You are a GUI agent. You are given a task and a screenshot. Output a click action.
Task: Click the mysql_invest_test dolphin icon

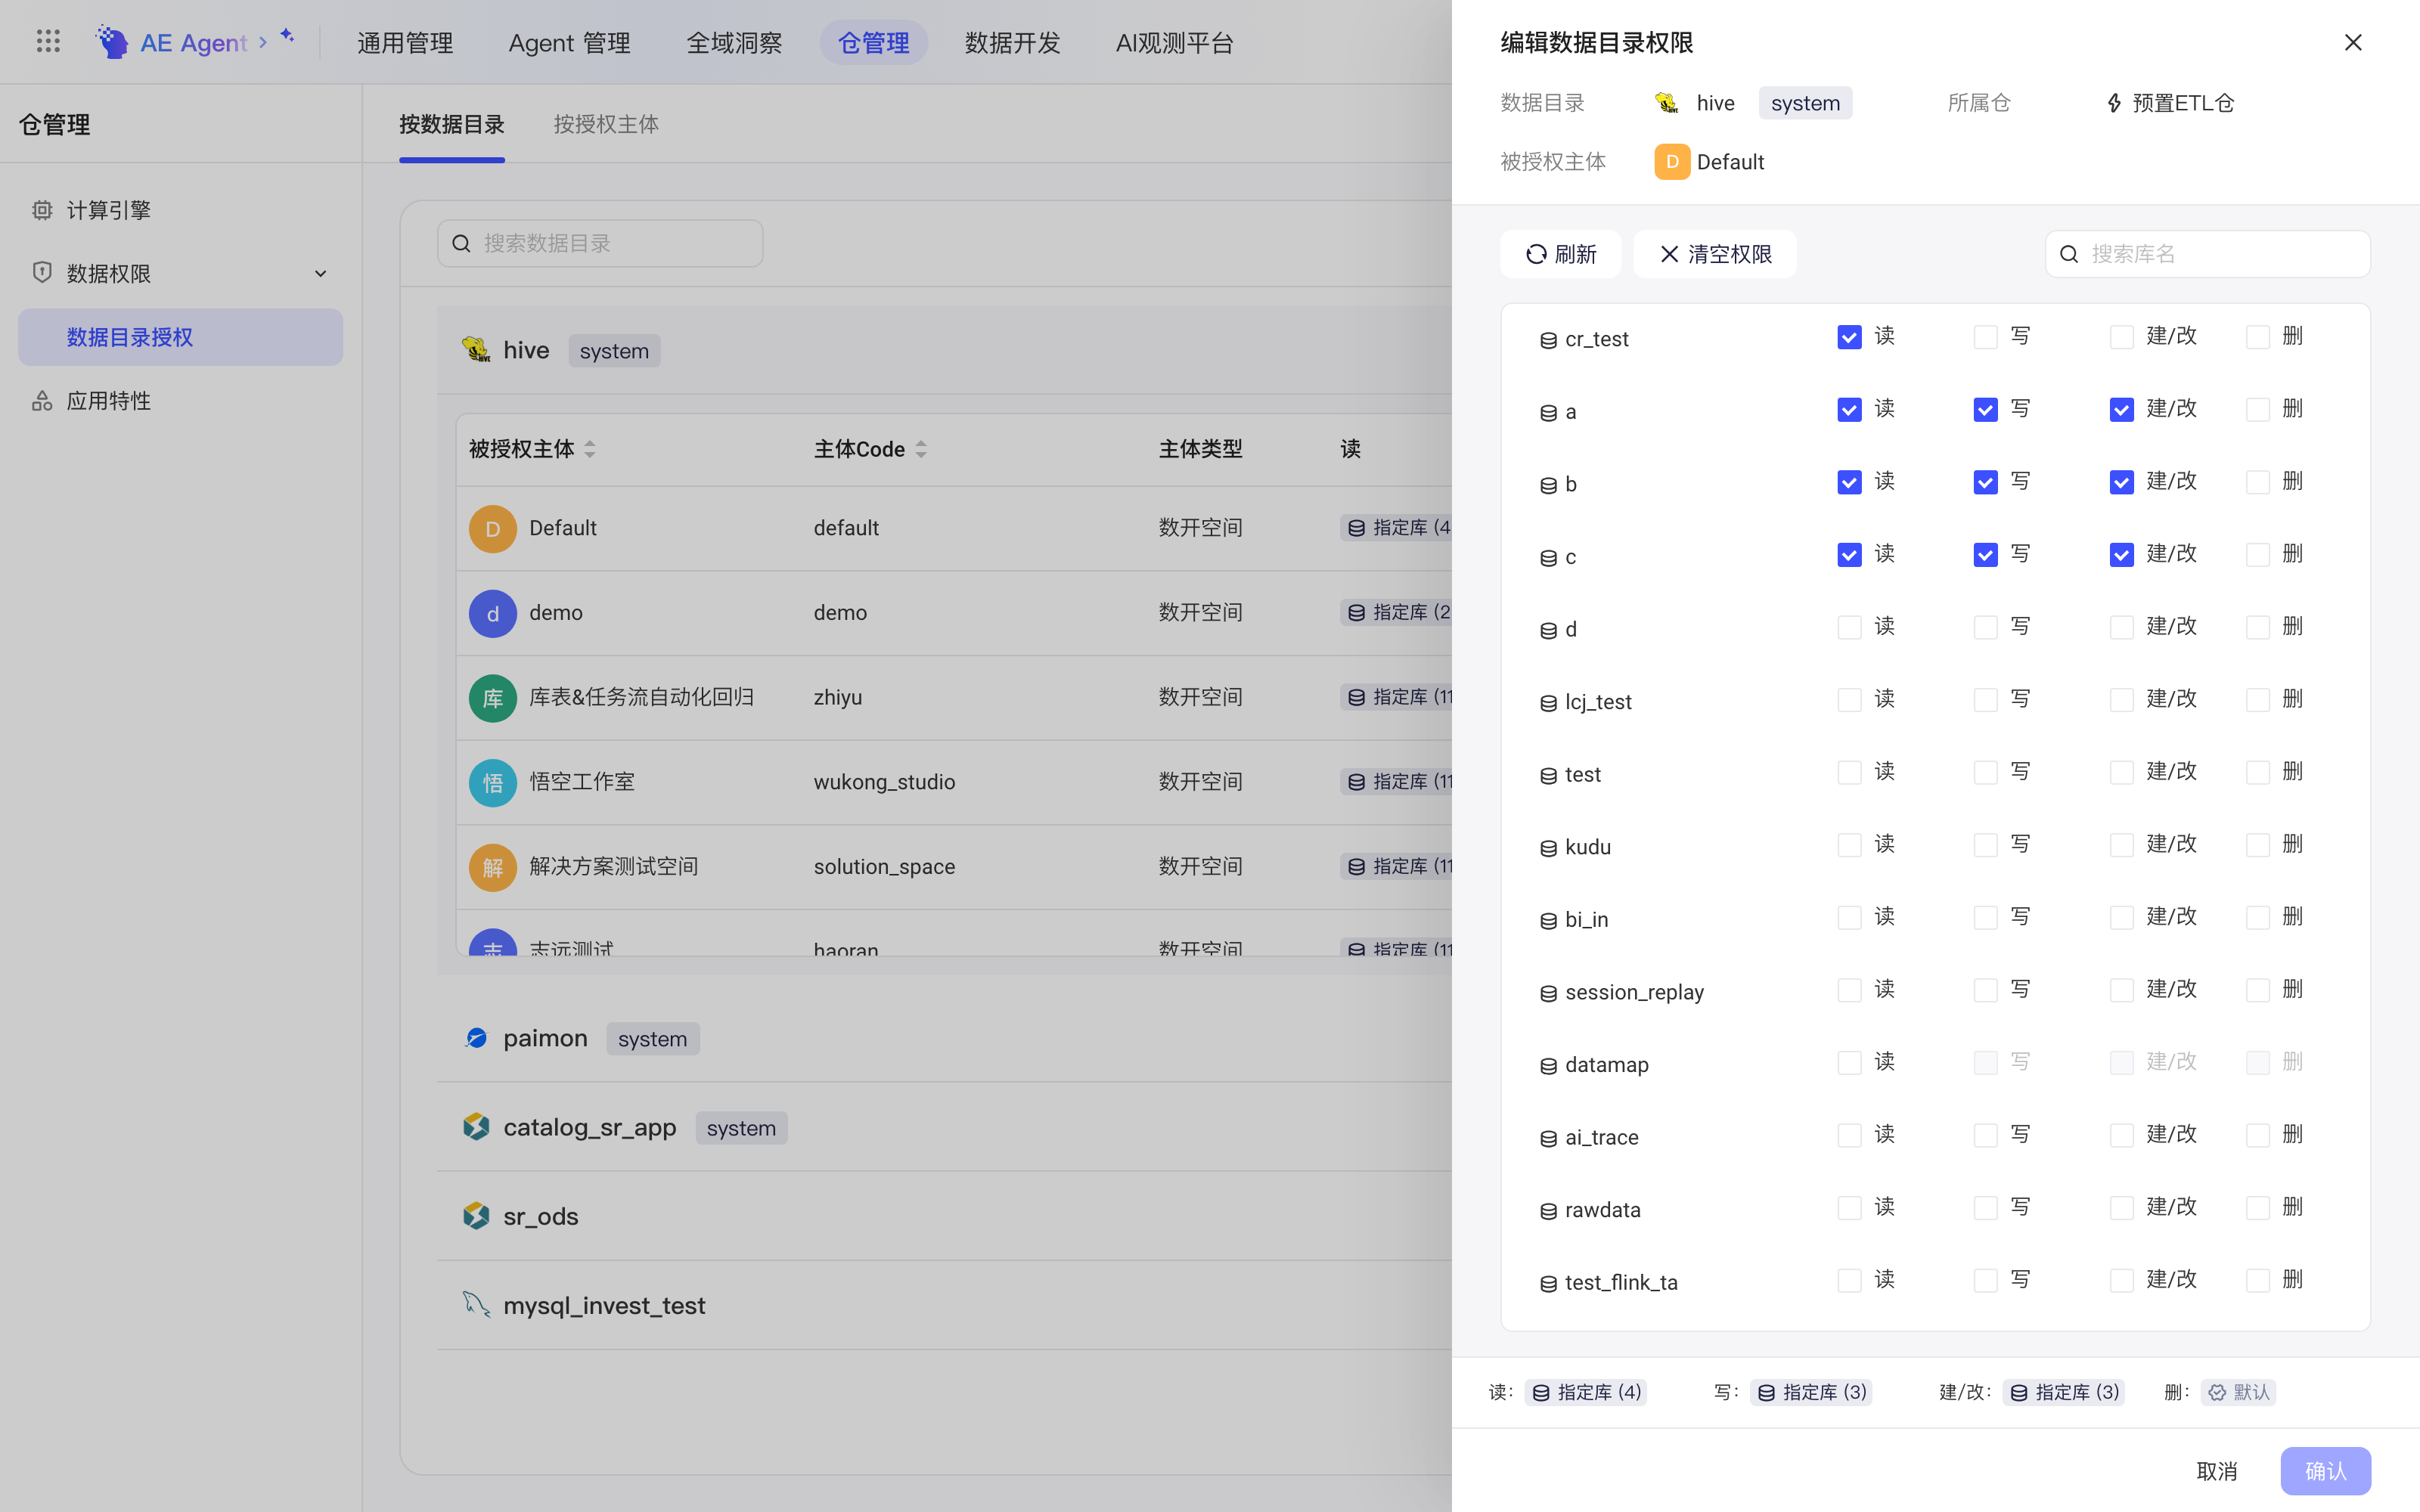pos(476,1304)
